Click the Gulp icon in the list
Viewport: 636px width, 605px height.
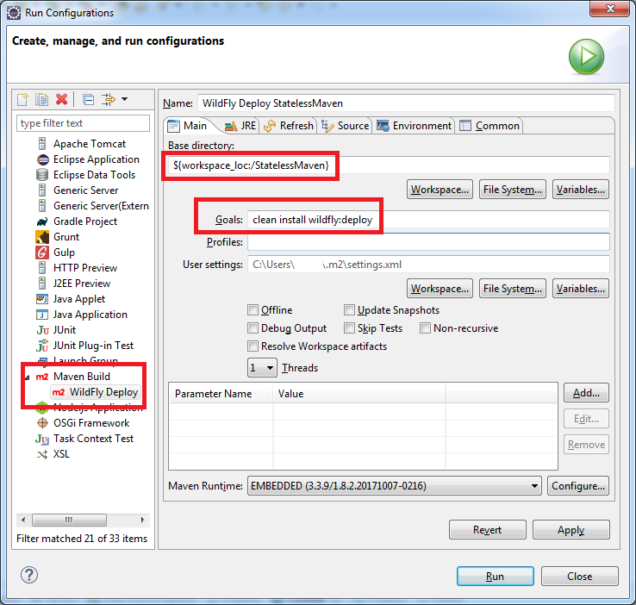pyautogui.click(x=42, y=253)
